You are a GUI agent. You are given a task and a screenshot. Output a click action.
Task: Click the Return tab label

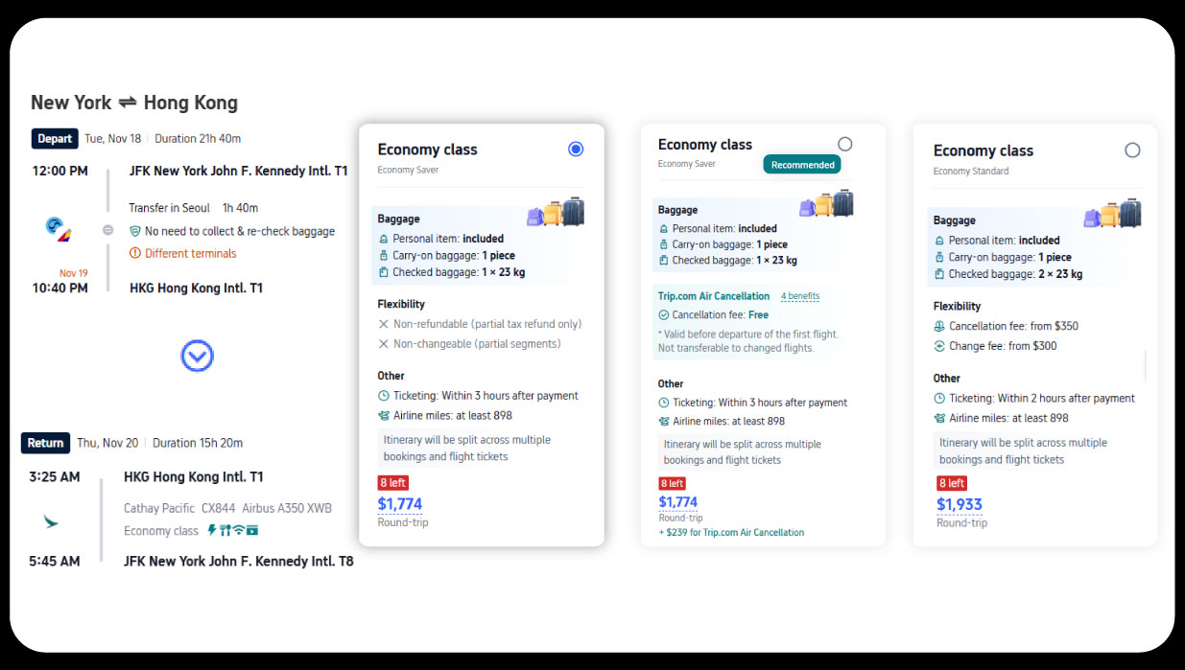click(45, 443)
